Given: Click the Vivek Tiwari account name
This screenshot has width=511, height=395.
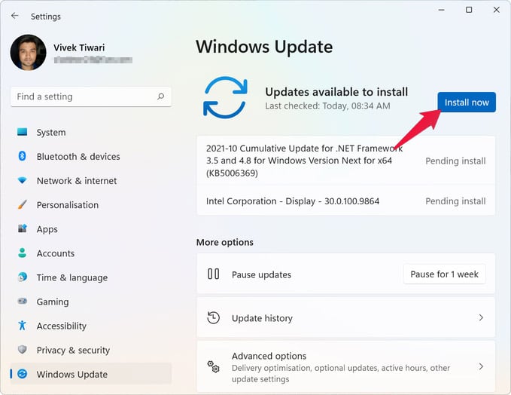Looking at the screenshot, I should (79, 47).
